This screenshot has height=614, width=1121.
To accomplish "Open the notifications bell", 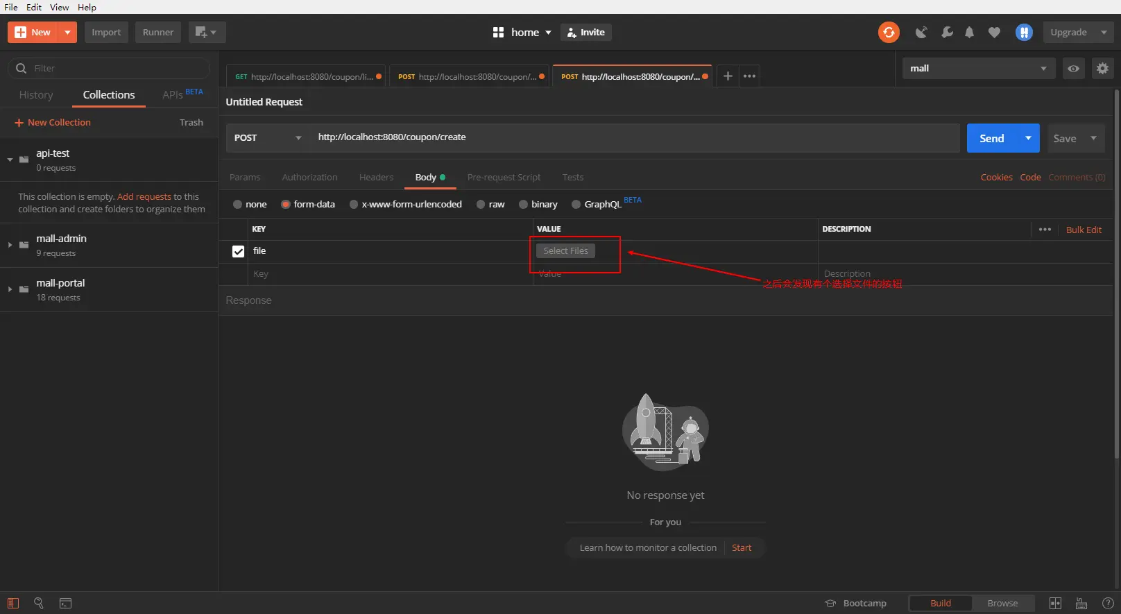I will [x=970, y=32].
